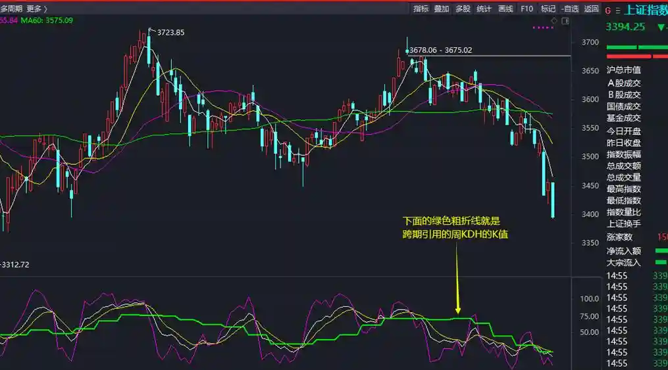668x370 pixels.
Task: Click the 统计 statistics button
Action: click(x=484, y=9)
